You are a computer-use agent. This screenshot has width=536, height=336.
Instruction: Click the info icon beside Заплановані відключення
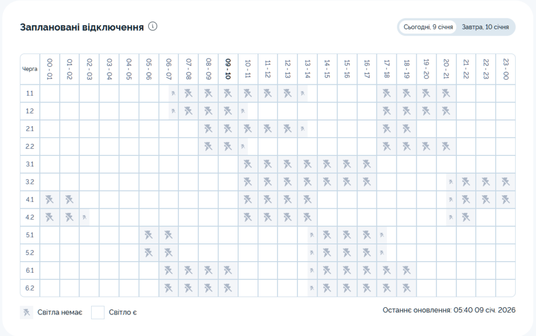pos(153,27)
